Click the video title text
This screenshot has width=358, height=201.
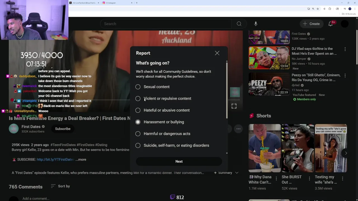70,118
